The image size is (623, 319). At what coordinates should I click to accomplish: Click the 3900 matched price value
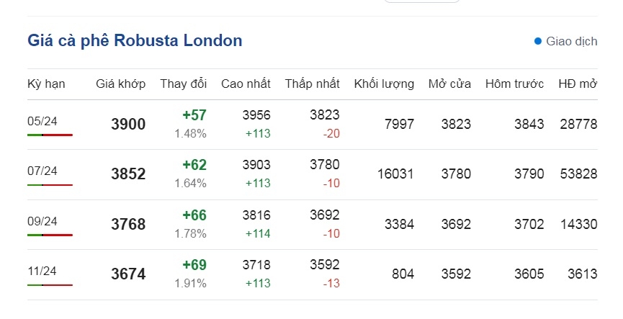(x=128, y=124)
